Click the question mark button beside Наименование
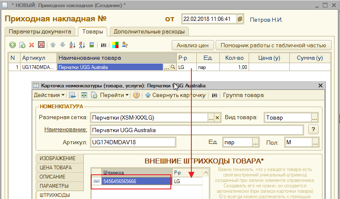Viewport: 340px width, 199px height. 313,130
